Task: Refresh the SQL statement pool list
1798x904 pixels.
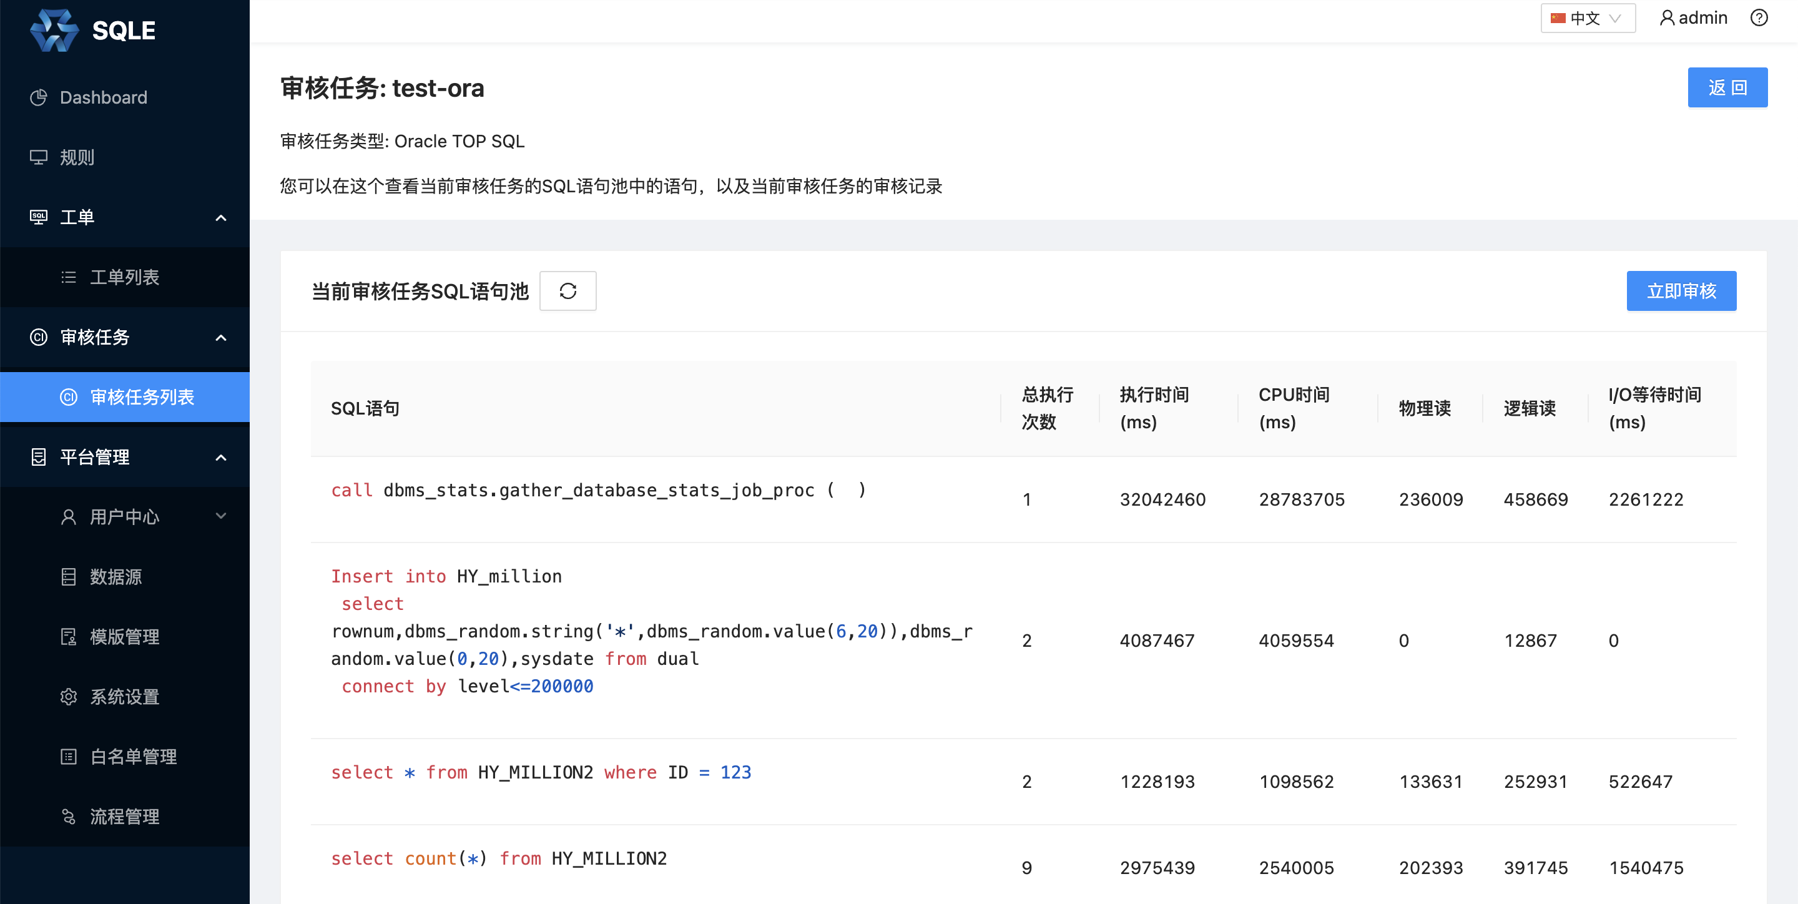Action: tap(567, 291)
